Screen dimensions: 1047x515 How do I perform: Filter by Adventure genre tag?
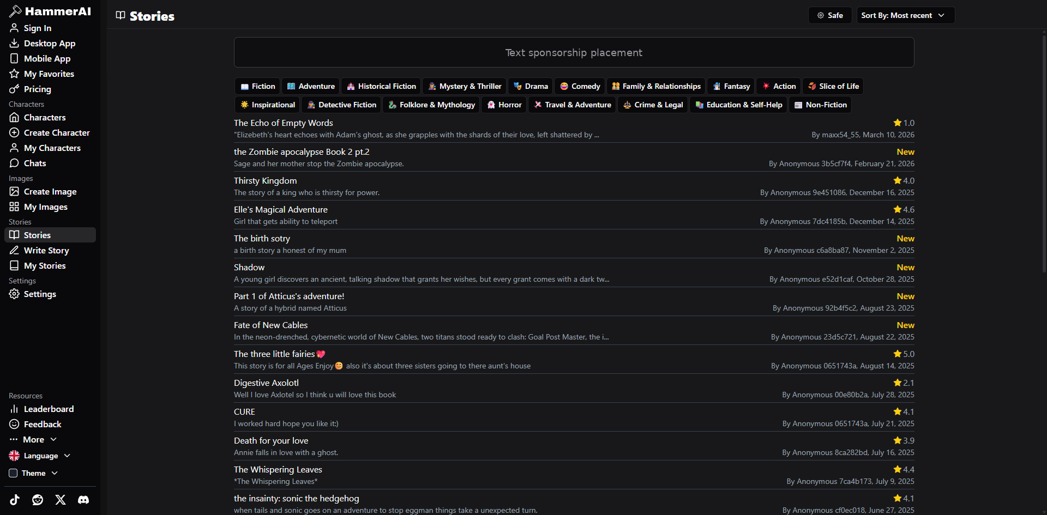tap(311, 86)
